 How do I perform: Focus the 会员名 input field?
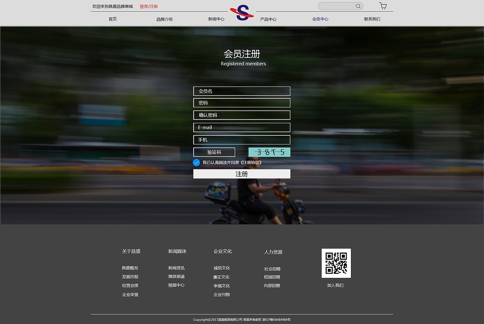click(242, 91)
